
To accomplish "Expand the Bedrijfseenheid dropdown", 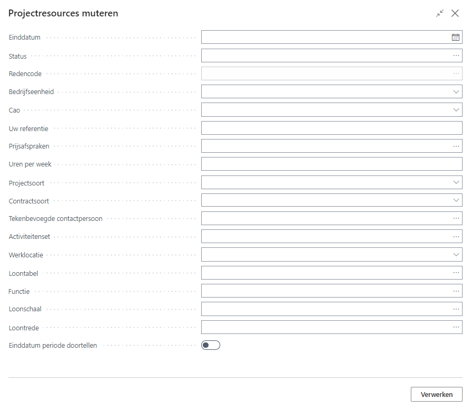I will [456, 92].
